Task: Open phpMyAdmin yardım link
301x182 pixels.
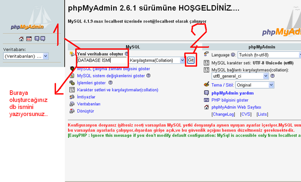Action: 233,93
